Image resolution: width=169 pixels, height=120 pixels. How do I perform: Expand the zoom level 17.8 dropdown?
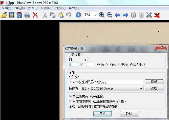pyautogui.click(x=96, y=15)
